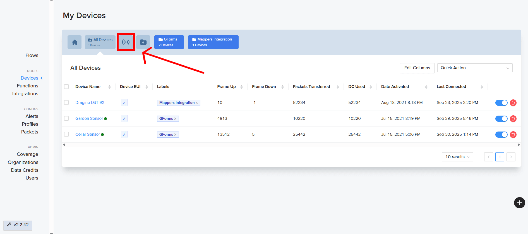Delete the Dragino LGT-92 device
Viewport: 528px width, 234px height.
(513, 103)
